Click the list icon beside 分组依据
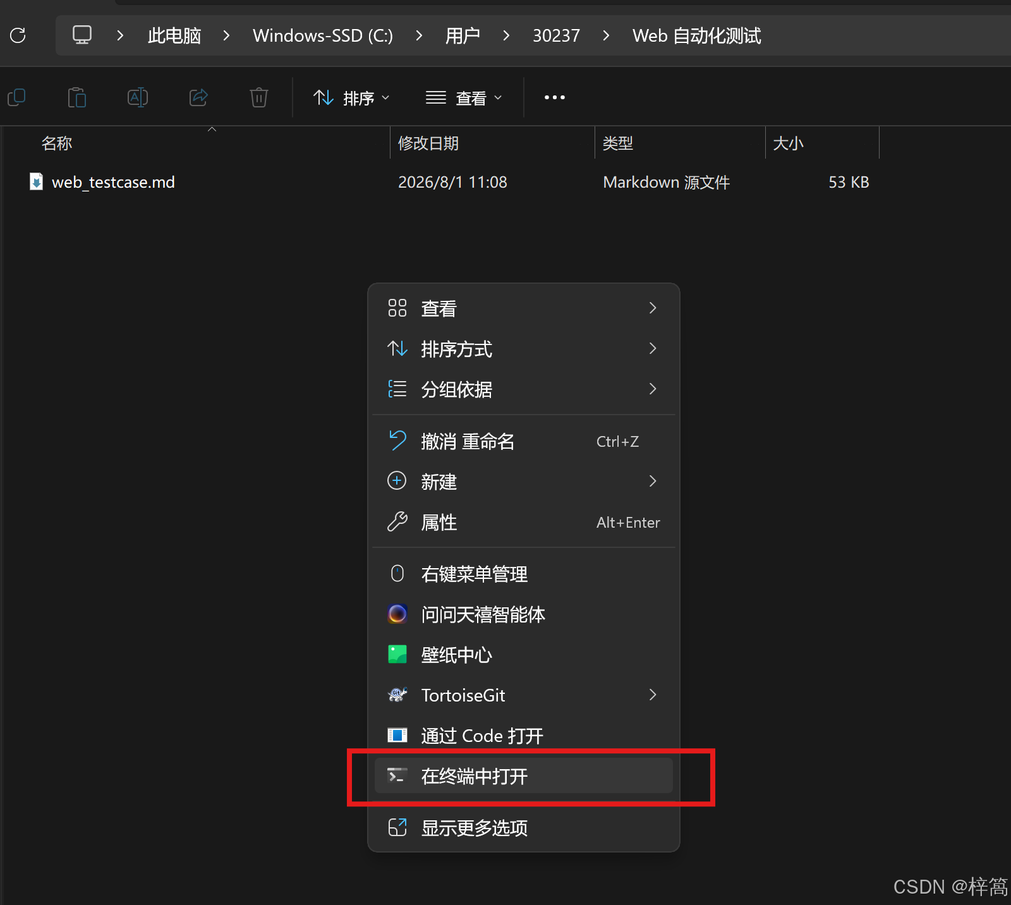 tap(397, 389)
